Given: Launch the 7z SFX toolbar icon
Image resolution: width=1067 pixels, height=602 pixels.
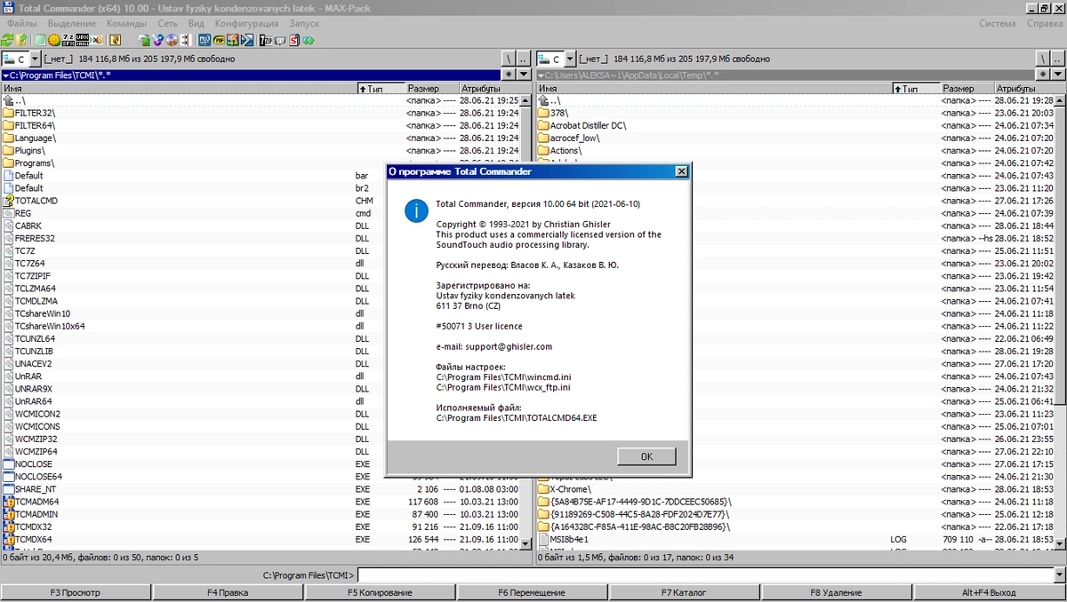Looking at the screenshot, I should pos(68,40).
